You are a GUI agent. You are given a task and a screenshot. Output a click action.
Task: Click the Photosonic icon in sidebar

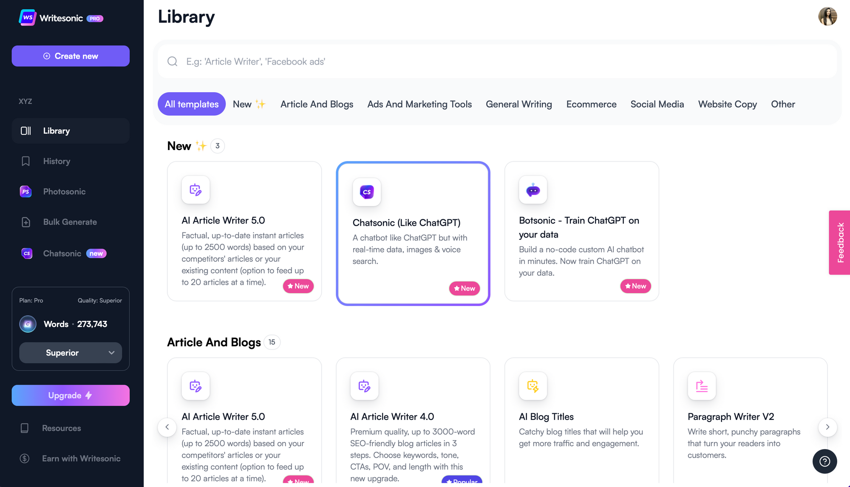(25, 192)
